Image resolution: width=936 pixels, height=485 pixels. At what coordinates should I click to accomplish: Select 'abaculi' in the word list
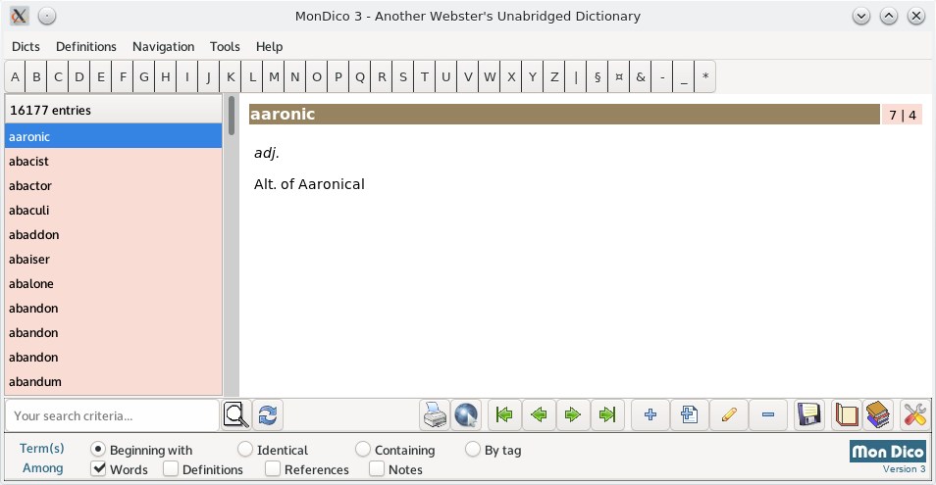[x=114, y=210]
